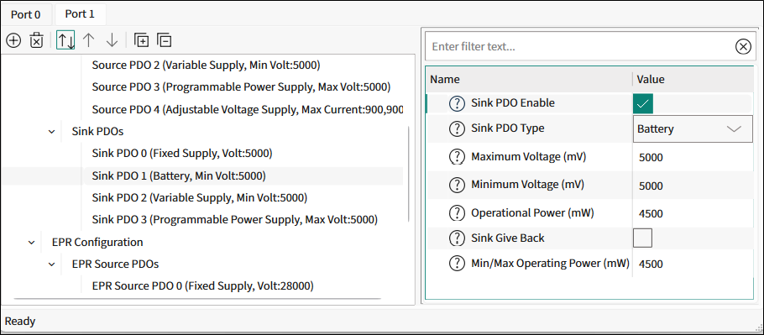Viewport: 764px width, 335px height.
Task: Select EPR Source PDO 0 Fixed Supply
Action: [202, 285]
